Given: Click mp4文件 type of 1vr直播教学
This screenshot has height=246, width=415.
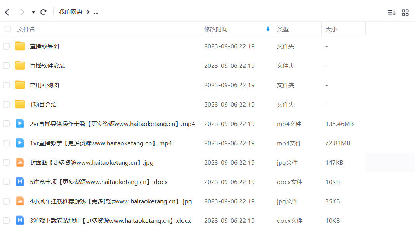Looking at the screenshot, I should point(289,143).
